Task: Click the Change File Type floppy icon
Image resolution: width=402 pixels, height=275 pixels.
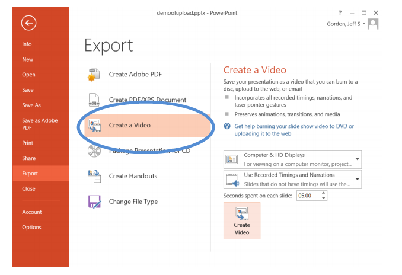Action: (x=94, y=202)
